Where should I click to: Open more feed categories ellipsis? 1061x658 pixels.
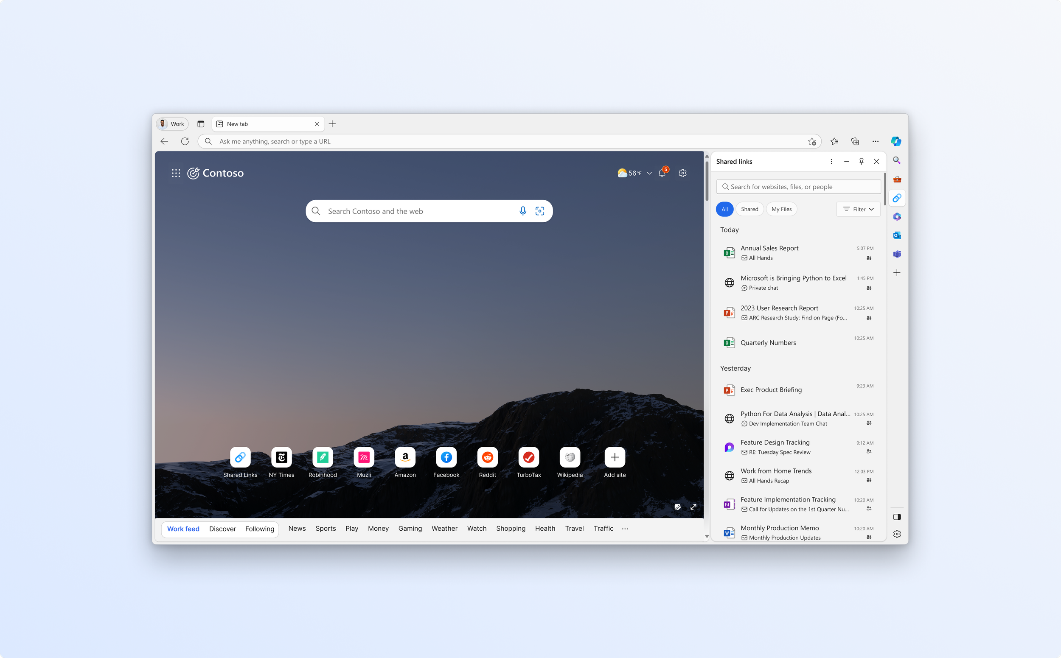[625, 529]
